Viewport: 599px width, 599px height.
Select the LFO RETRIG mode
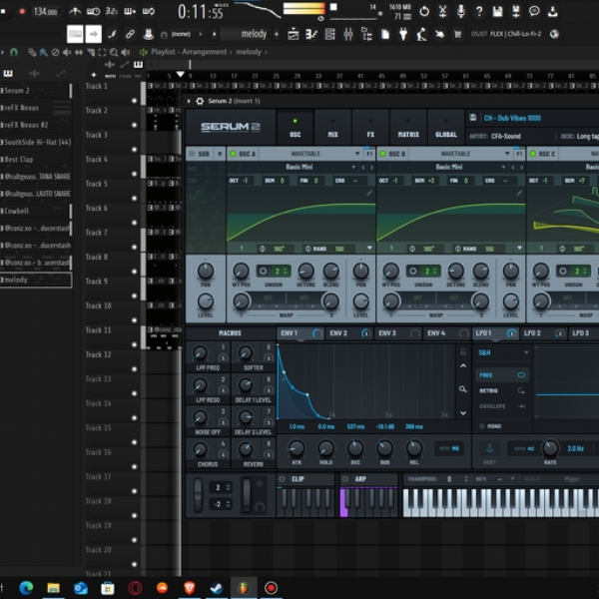(501, 390)
